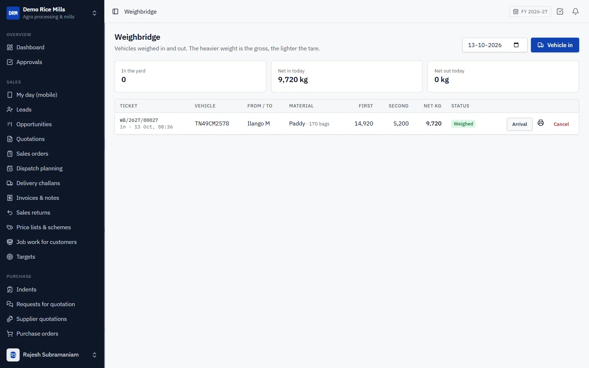Image resolution: width=589 pixels, height=368 pixels.
Task: Open the tasks checkbox icon in header
Action: click(x=560, y=11)
